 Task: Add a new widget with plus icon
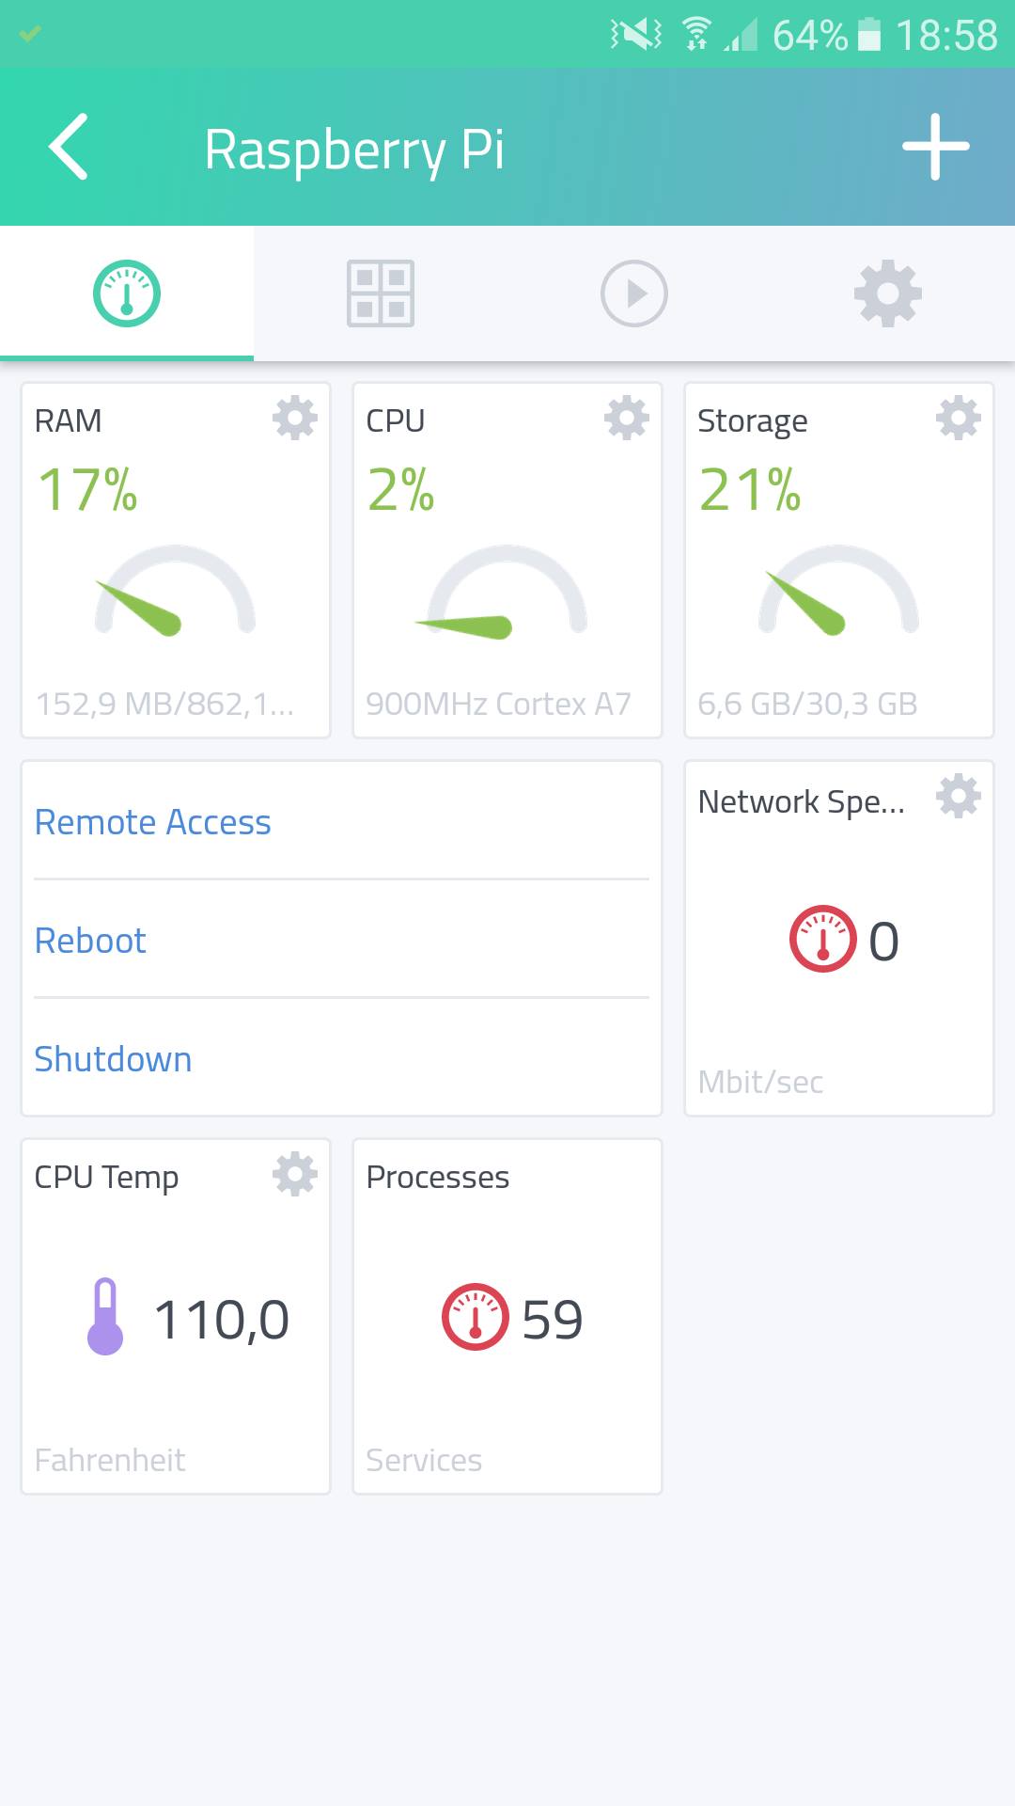click(935, 147)
